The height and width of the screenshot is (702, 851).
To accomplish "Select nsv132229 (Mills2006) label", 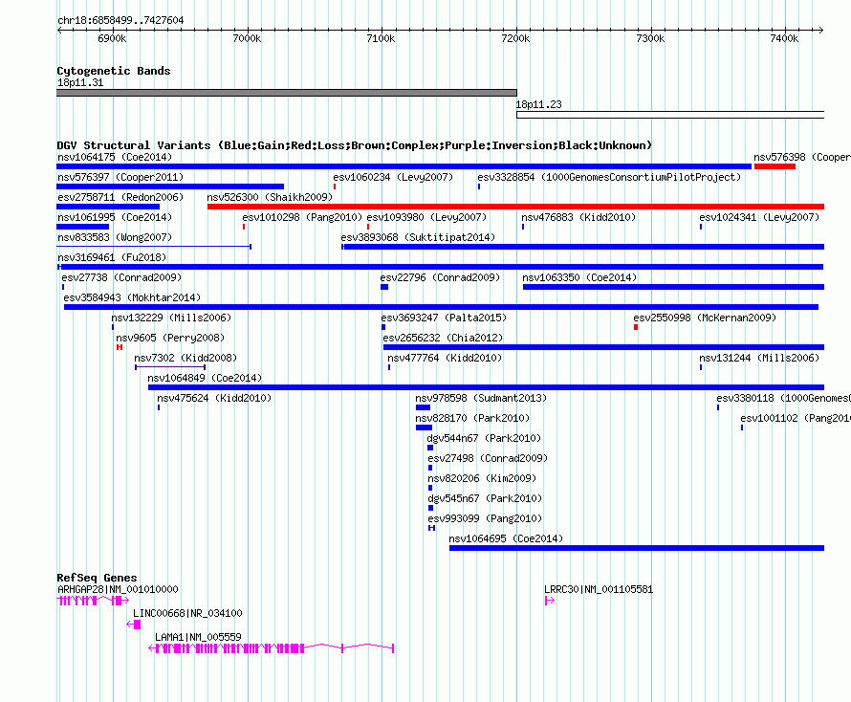I will tap(171, 318).
